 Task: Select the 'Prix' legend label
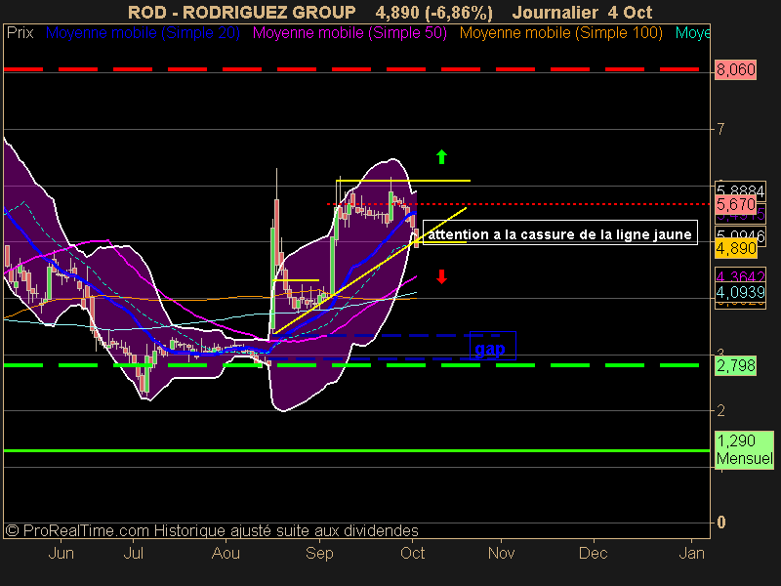[20, 33]
